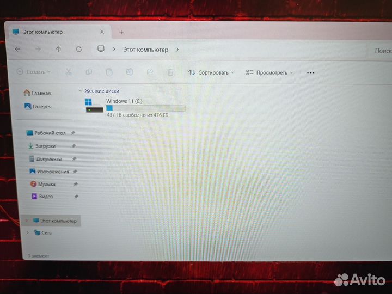Open Загрузки folder
The image size is (392, 294).
(42, 146)
